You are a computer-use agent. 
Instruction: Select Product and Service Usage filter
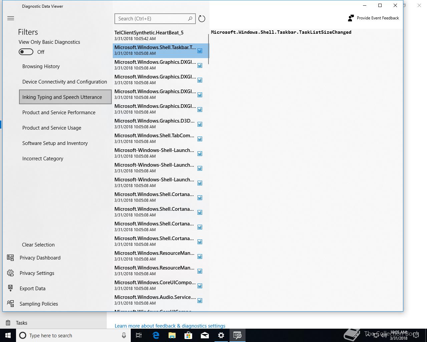pos(65,128)
